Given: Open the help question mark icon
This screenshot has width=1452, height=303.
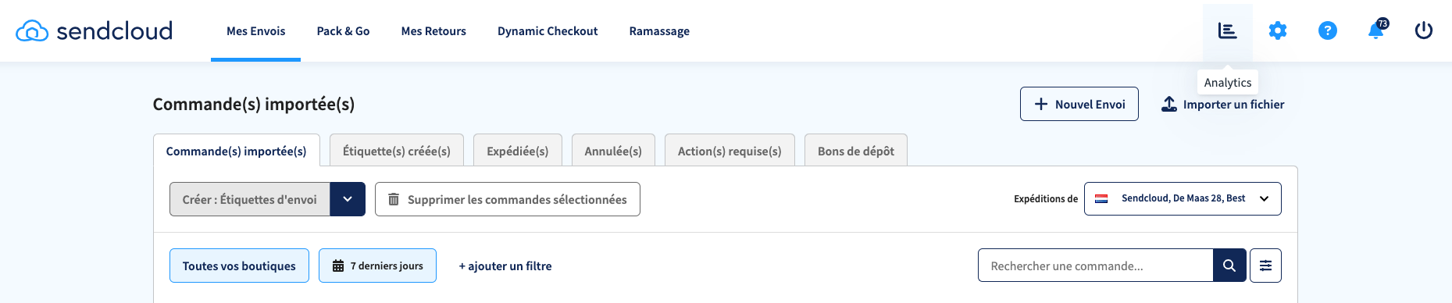Looking at the screenshot, I should 1328,31.
